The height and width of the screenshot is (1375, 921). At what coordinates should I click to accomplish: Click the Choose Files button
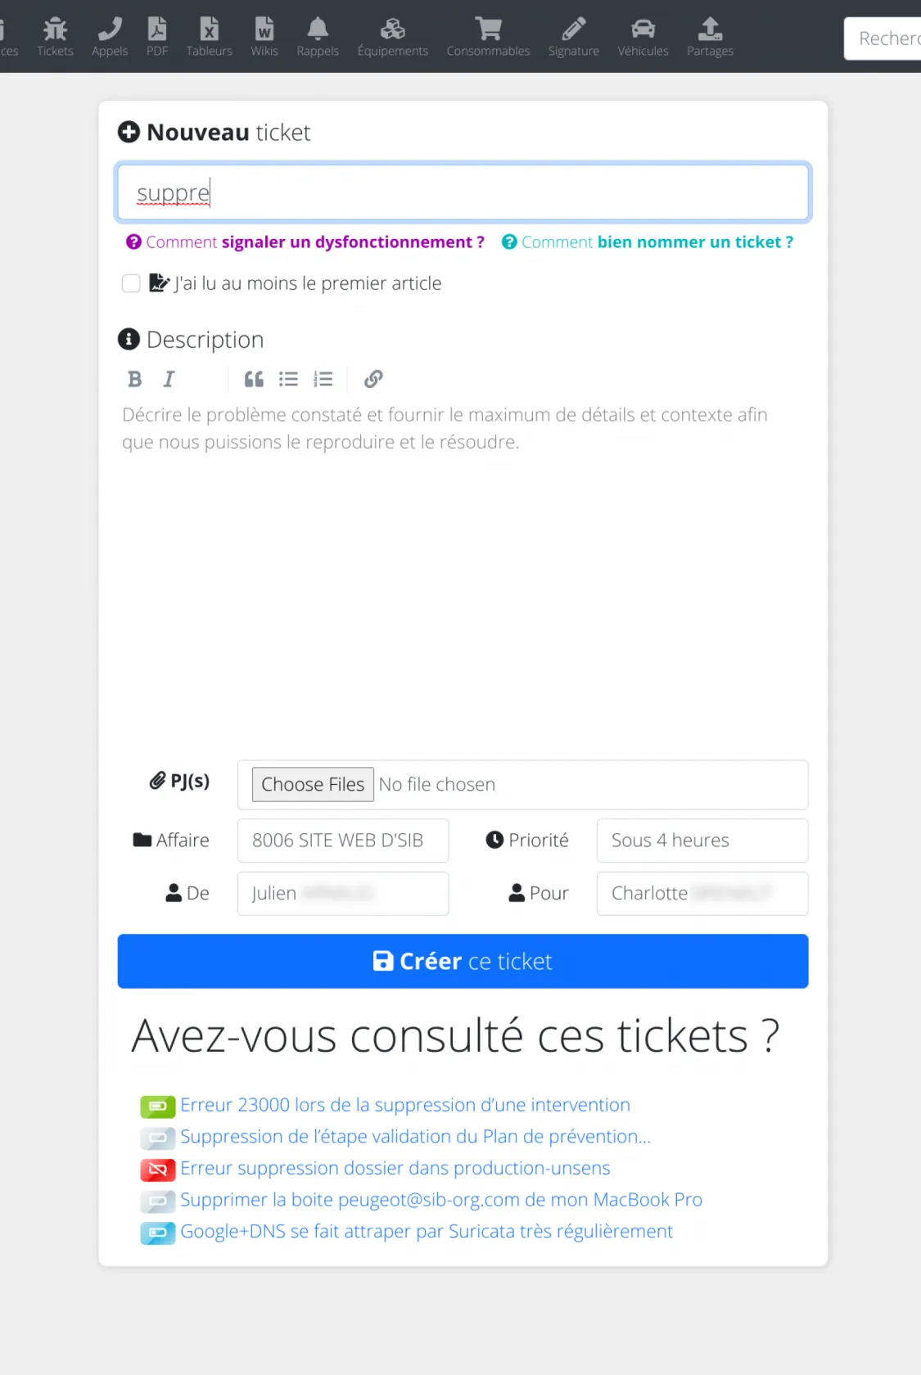pyautogui.click(x=313, y=784)
